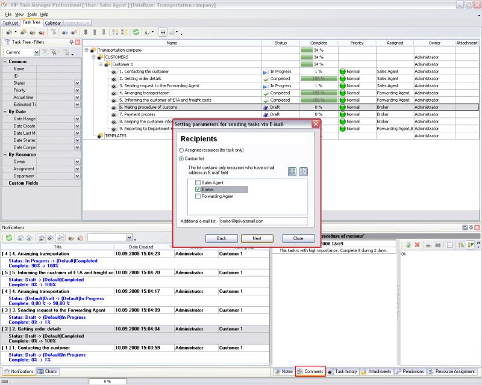Open the Tools menu

click(32, 14)
